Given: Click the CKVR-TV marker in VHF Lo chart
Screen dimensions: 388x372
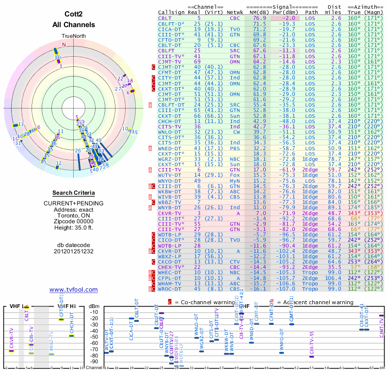Looking at the screenshot, I should (x=12, y=351).
